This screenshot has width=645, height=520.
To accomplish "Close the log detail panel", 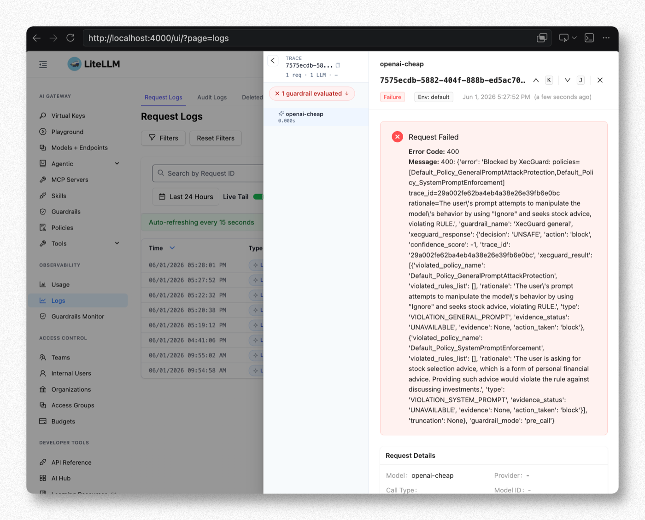I will pyautogui.click(x=600, y=80).
